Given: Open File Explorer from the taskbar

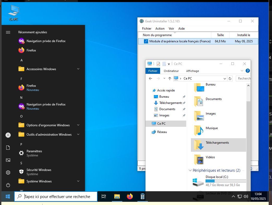Looking at the screenshot, I should pos(117,196).
